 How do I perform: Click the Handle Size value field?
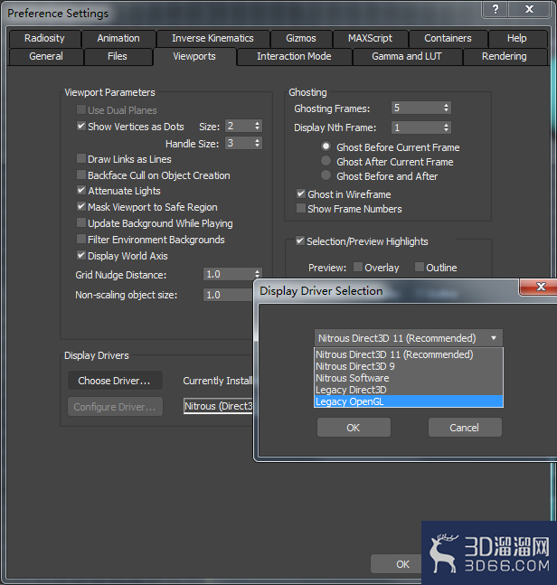(239, 143)
